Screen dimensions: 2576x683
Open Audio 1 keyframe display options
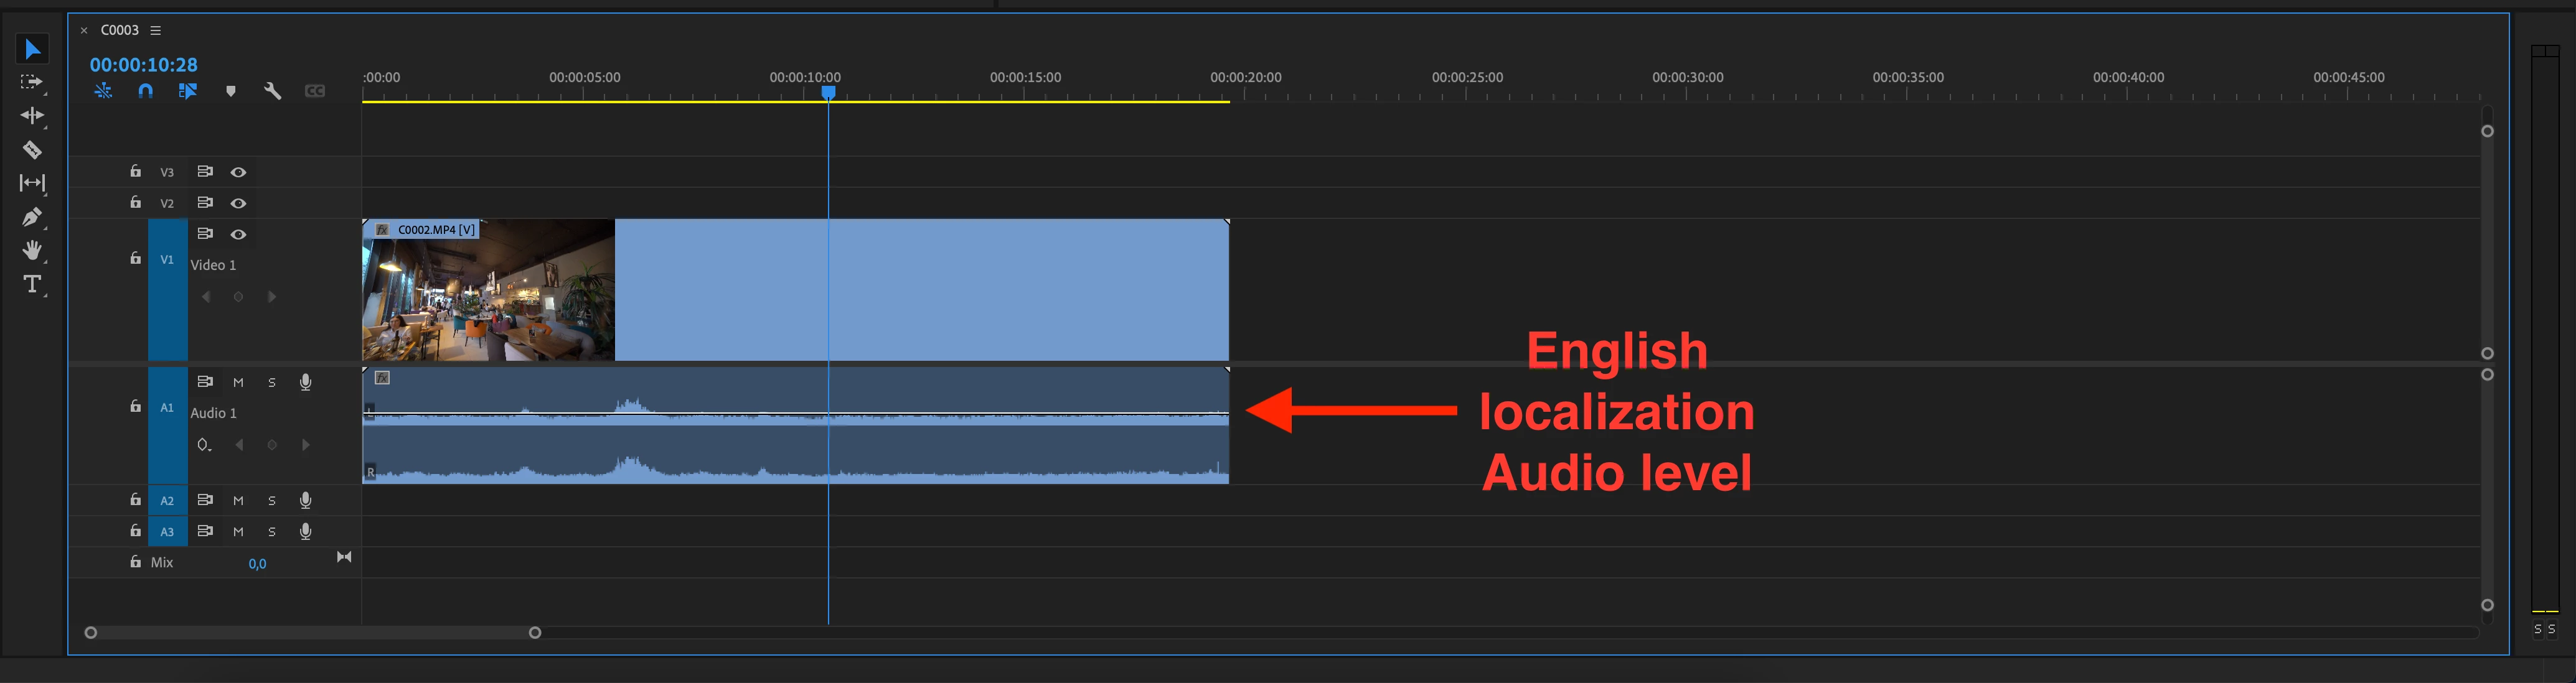(x=204, y=444)
